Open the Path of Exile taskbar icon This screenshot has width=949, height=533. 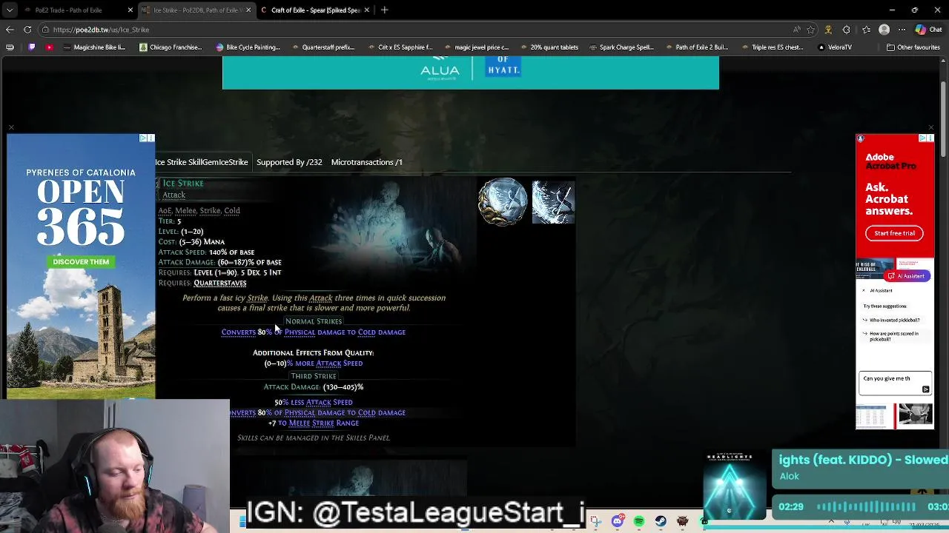pyautogui.click(x=682, y=521)
